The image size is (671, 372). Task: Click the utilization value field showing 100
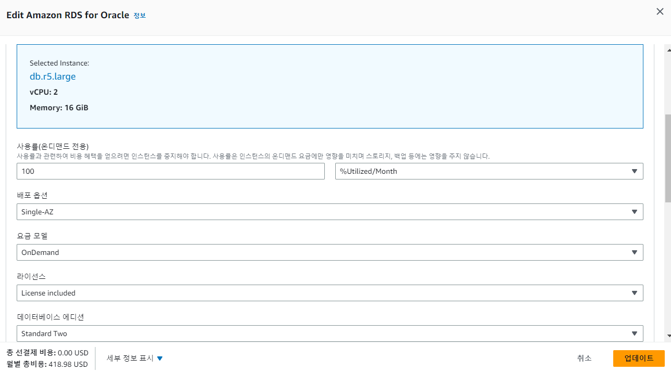coord(171,171)
